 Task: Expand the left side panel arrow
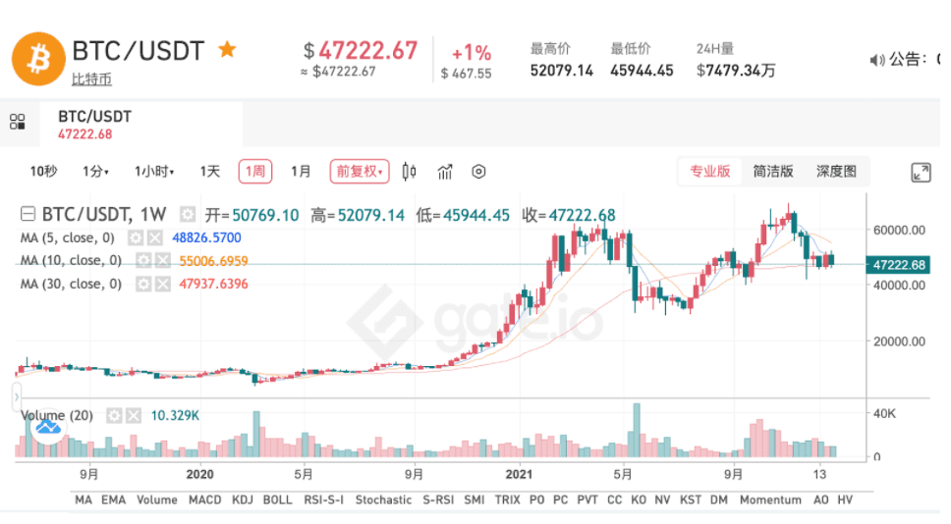tap(17, 397)
